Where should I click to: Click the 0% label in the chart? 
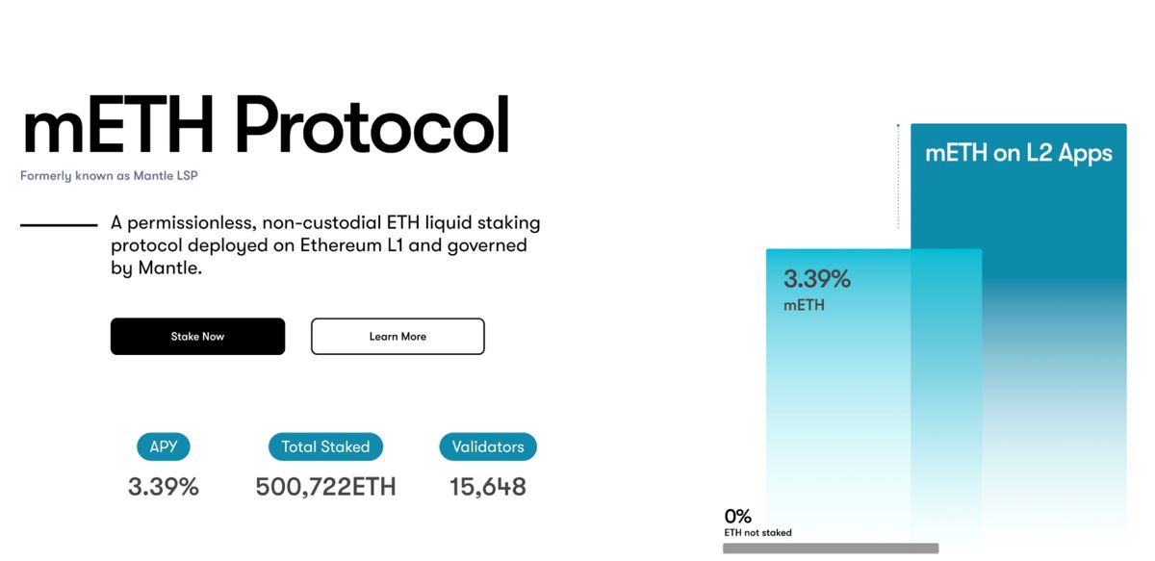click(x=738, y=517)
